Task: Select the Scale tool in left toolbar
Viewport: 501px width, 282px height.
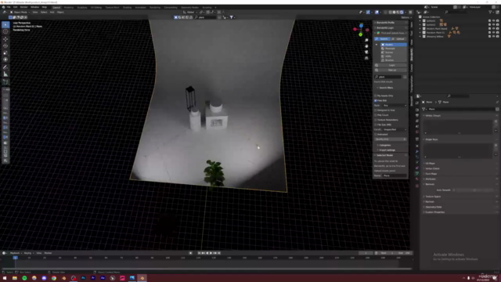Action: [5, 52]
